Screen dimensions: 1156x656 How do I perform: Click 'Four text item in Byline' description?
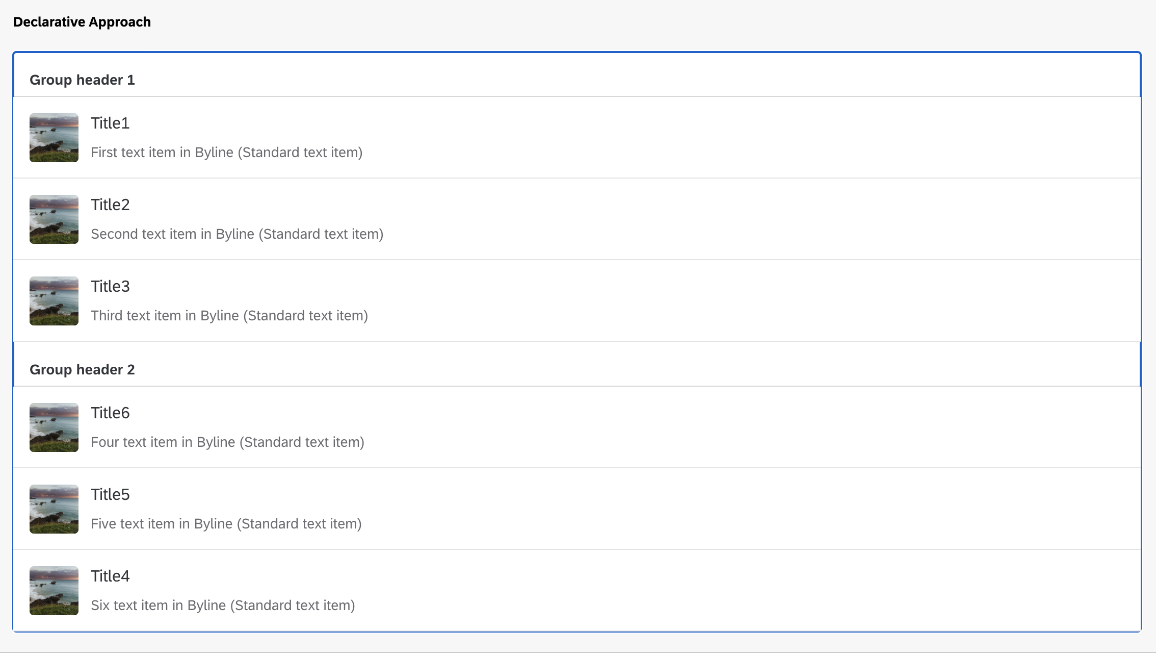(x=227, y=442)
